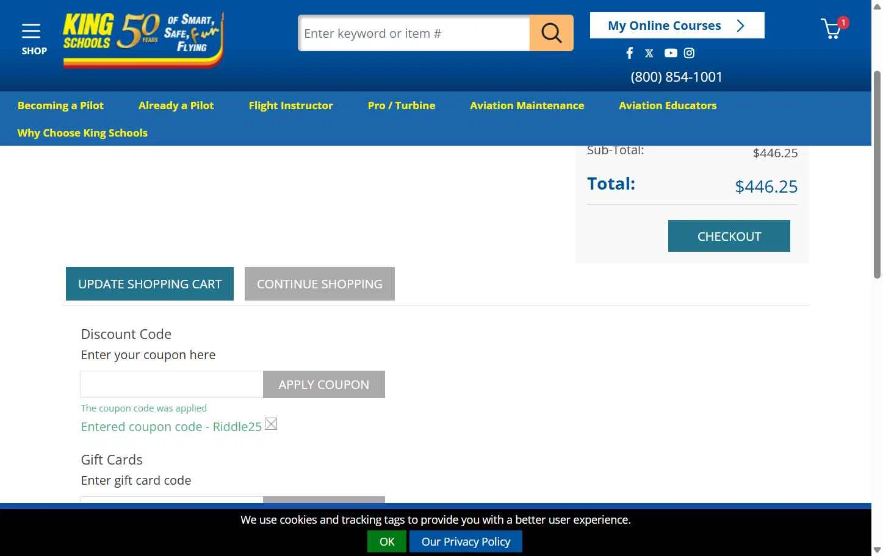The height and width of the screenshot is (556, 883).
Task: Open My Online Courses
Action: (677, 26)
